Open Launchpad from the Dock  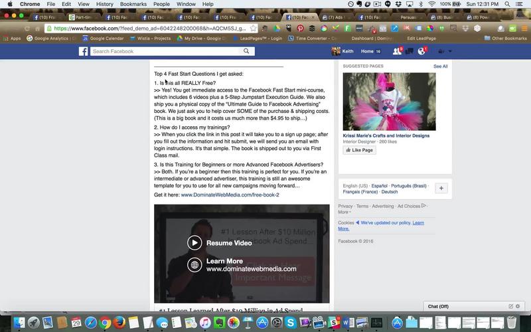click(x=34, y=323)
